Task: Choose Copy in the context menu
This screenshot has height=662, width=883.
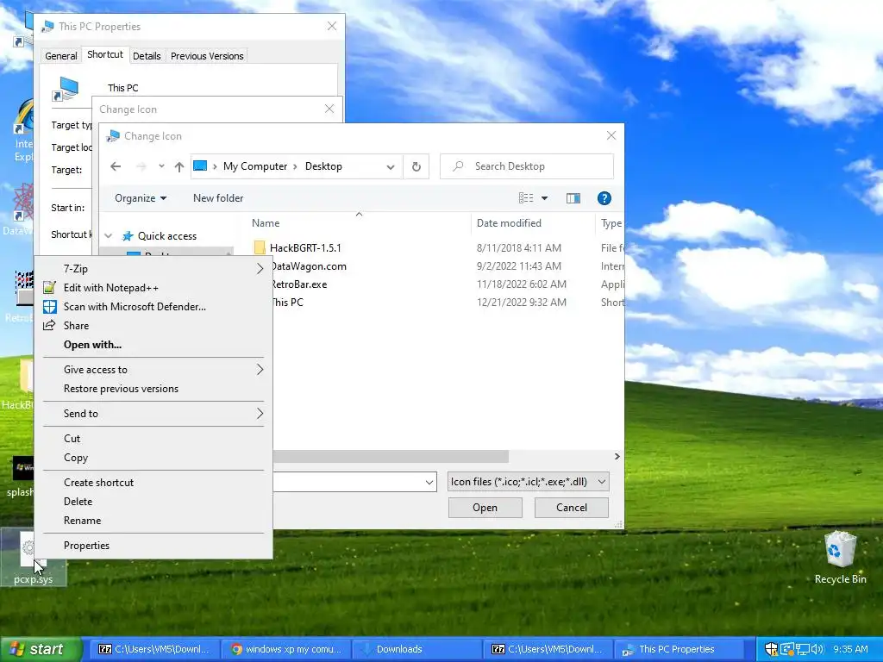Action: [x=153, y=458]
